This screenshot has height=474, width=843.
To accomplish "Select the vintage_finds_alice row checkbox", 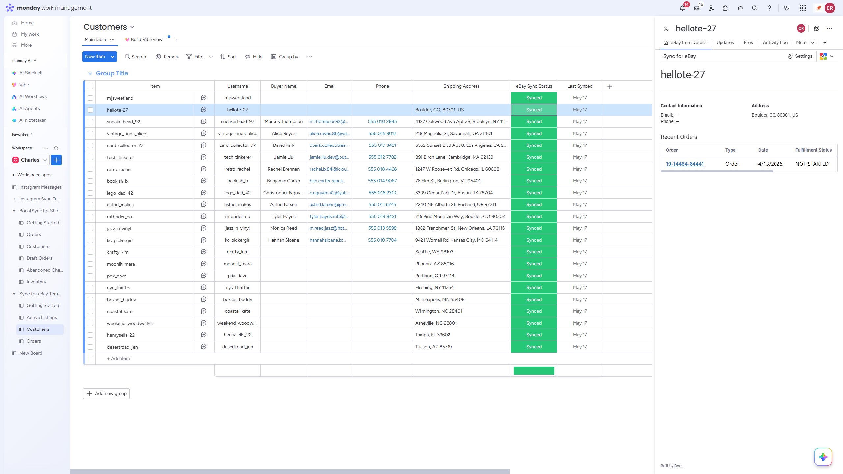I will pos(90,134).
